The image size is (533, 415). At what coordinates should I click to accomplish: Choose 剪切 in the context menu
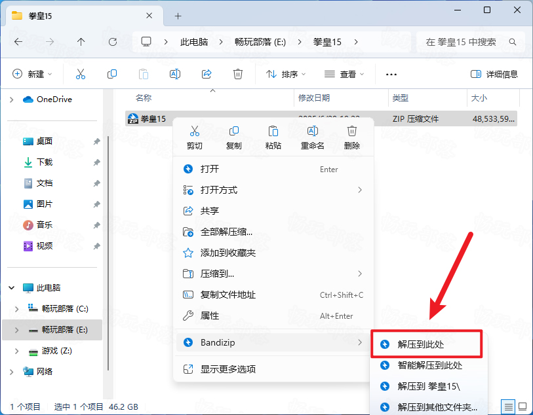195,137
